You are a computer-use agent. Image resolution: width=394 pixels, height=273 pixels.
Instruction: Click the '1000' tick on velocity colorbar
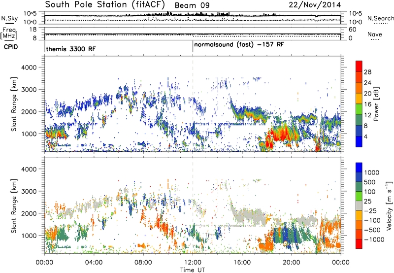click(372, 172)
